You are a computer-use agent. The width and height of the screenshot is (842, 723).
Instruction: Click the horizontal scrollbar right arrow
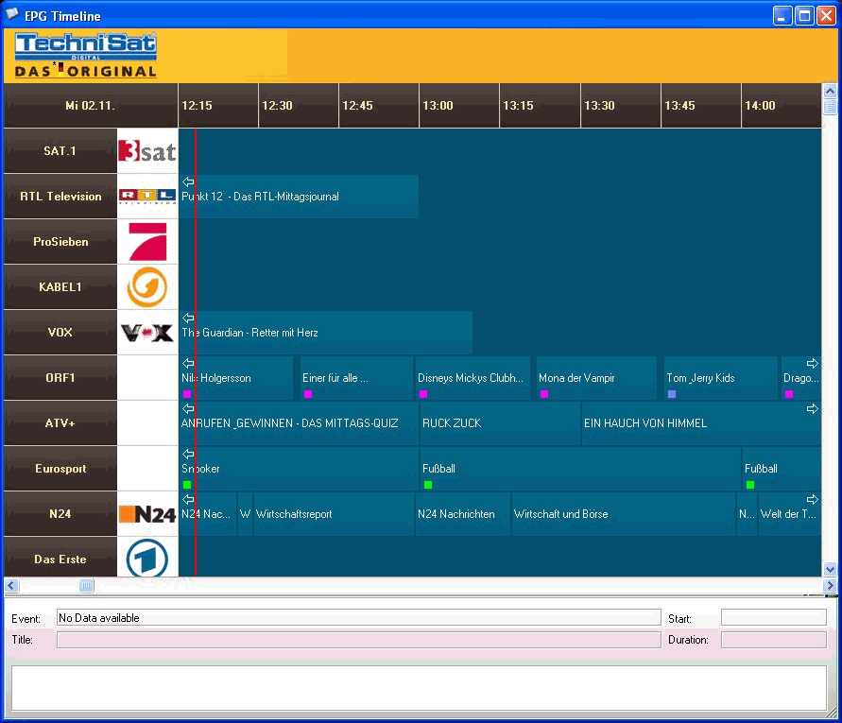(830, 585)
